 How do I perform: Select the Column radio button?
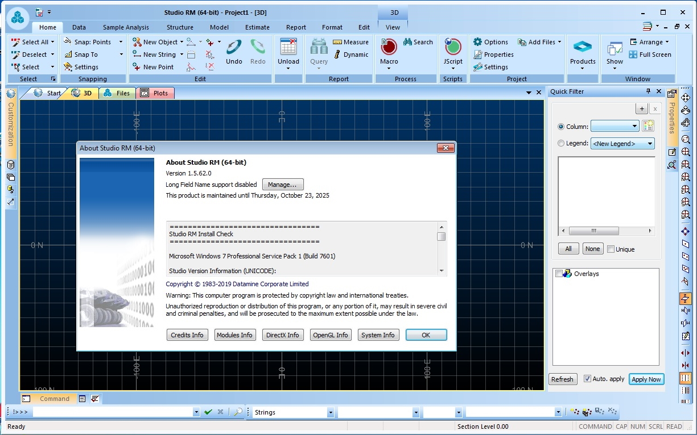pos(561,127)
